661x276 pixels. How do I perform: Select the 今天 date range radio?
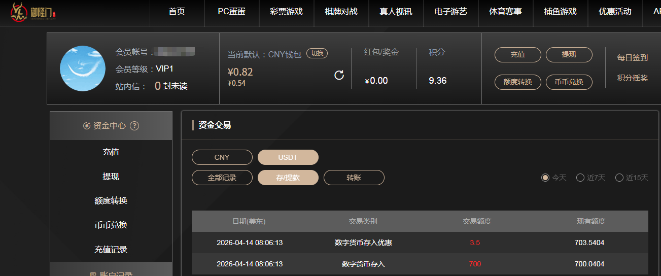coord(545,178)
